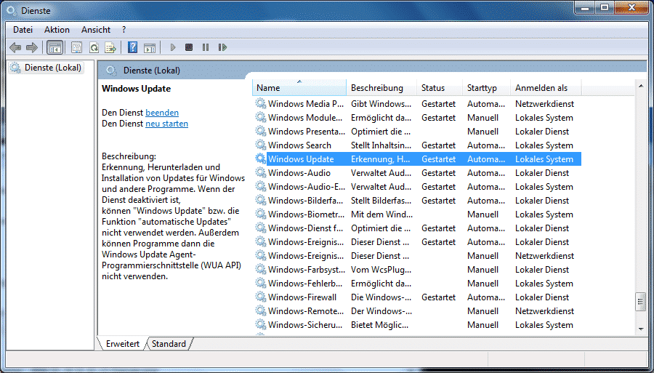Sort by the Beschreibung column header
The height and width of the screenshot is (373, 654).
381,88
